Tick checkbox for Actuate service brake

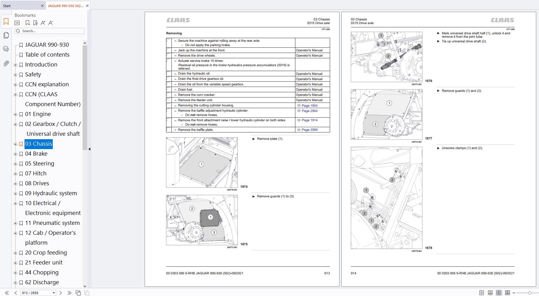coord(168,61)
